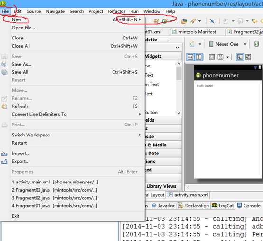Open the Navigate menu
The width and height of the screenshot is (263, 241).
[55, 11]
